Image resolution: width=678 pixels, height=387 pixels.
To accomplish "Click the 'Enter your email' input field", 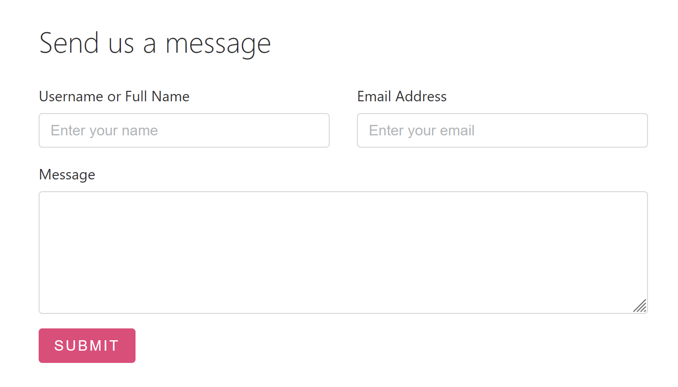I will pos(502,130).
